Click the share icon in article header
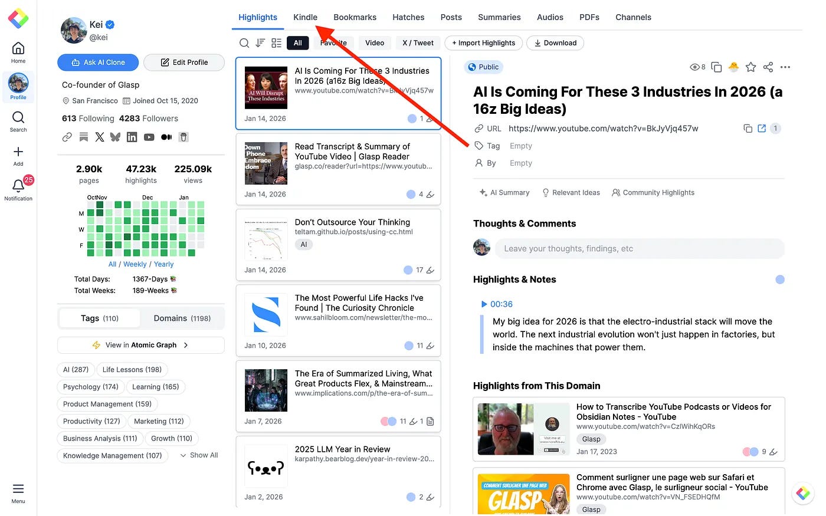The image size is (826, 516). point(768,67)
